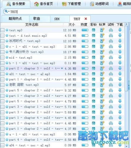Click the results list vertical scrollbar thumb
Viewport: 131px width, 148px height.
(126, 58)
